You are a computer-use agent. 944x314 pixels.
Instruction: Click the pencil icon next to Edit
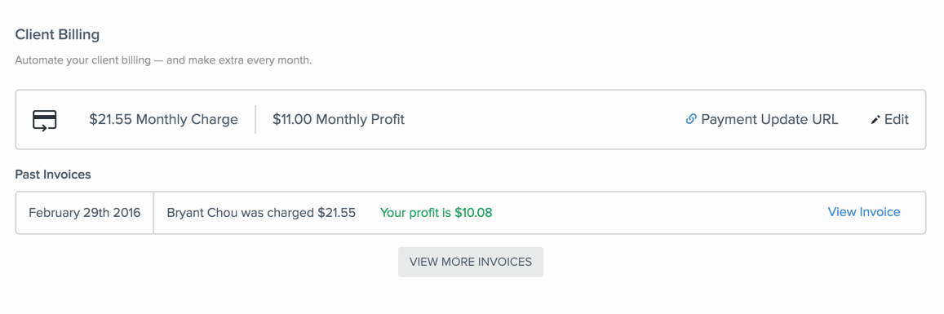[875, 120]
